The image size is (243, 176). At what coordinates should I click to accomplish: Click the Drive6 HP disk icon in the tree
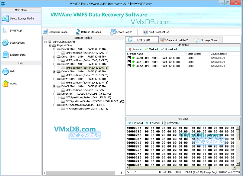(x=59, y=94)
